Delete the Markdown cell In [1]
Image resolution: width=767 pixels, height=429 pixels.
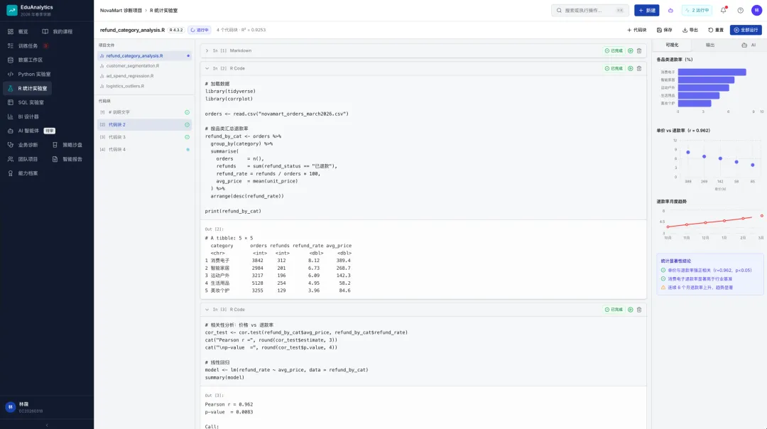point(639,51)
